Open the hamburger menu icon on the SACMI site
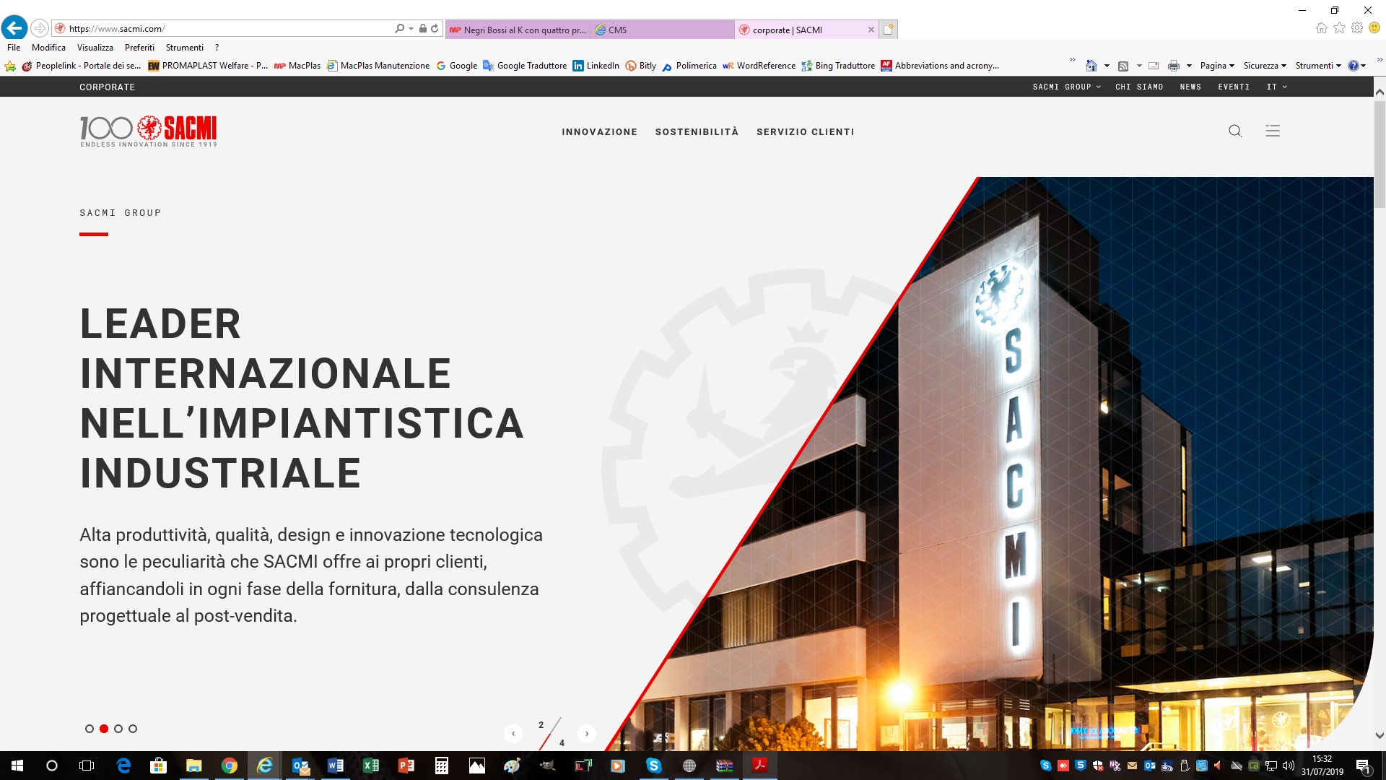 (x=1273, y=131)
